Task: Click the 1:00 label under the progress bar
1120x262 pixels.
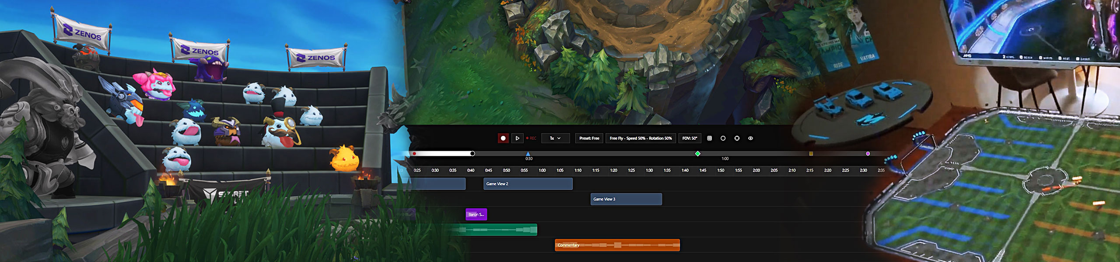Action: 725,159
